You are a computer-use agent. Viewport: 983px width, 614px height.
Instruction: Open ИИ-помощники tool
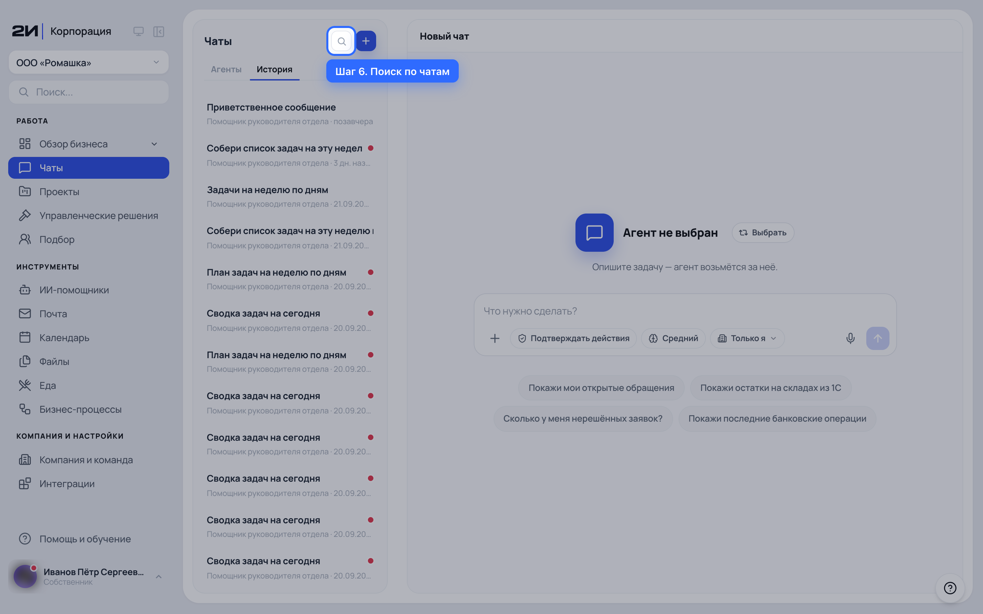coord(88,290)
